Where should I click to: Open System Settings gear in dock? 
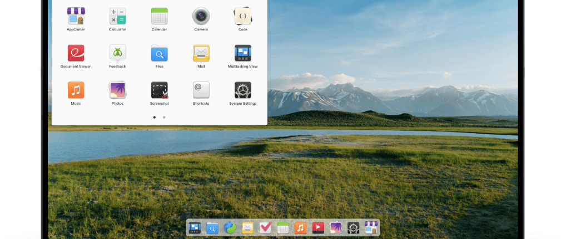coord(354,227)
